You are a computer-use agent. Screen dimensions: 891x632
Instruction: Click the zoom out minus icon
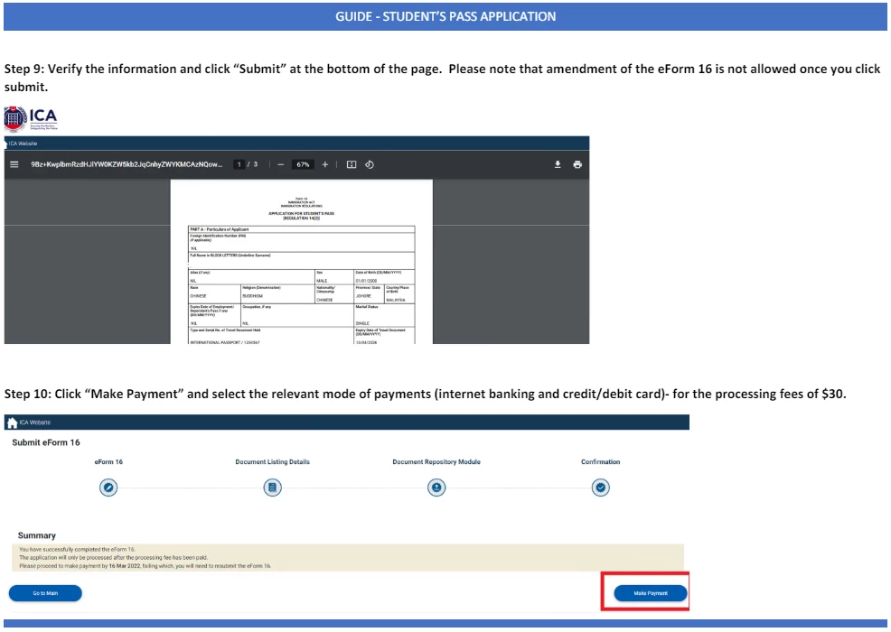click(281, 164)
